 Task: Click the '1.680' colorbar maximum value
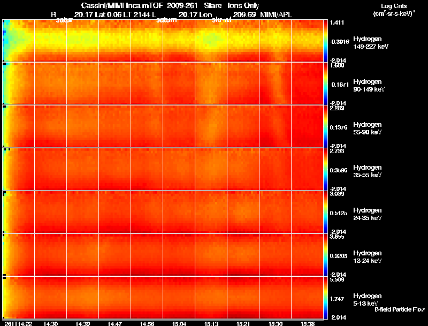337,65
